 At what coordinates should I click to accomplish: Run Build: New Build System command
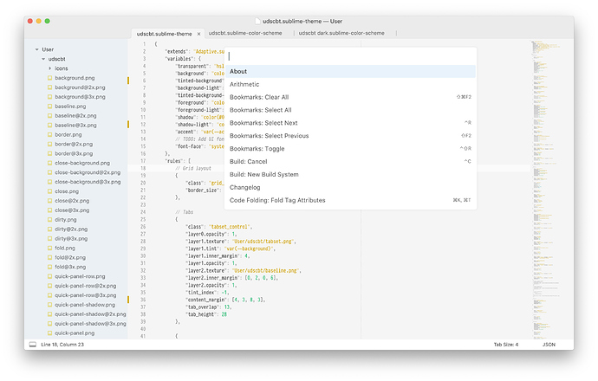(350, 175)
